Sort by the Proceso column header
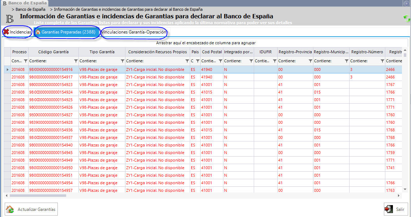 (x=20, y=52)
